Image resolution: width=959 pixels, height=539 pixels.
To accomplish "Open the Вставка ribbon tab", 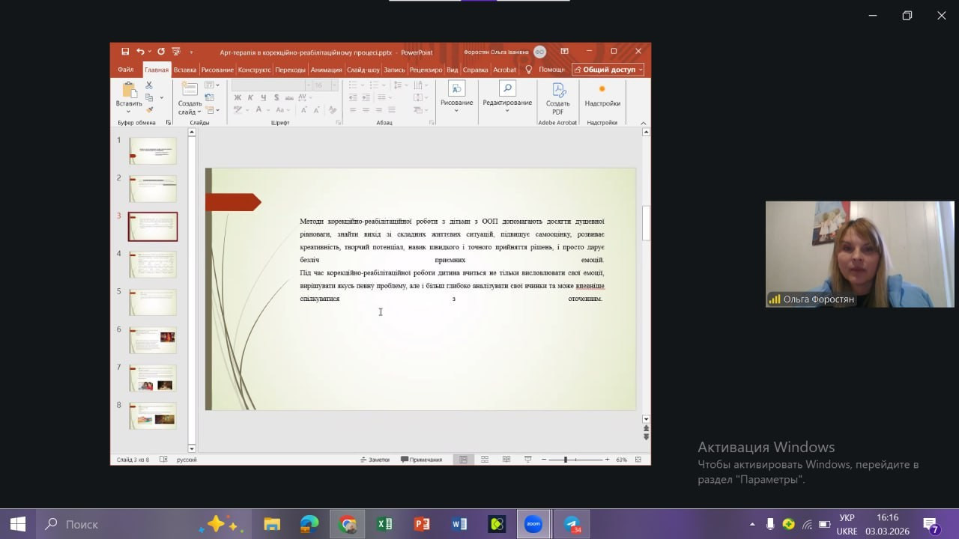I will [x=184, y=70].
